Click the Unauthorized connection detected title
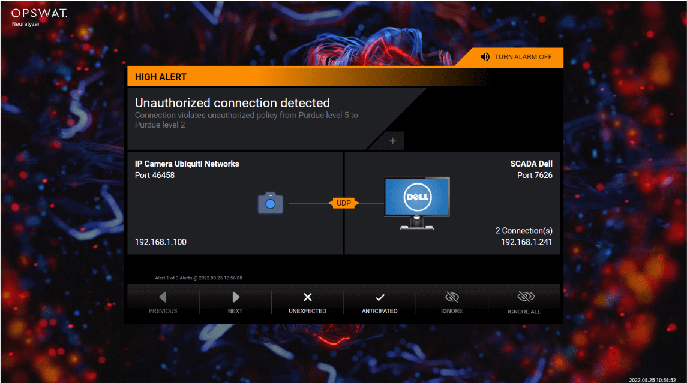687x383 pixels. tap(232, 103)
